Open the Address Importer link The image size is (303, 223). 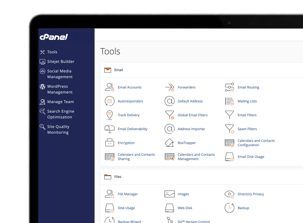(192, 129)
